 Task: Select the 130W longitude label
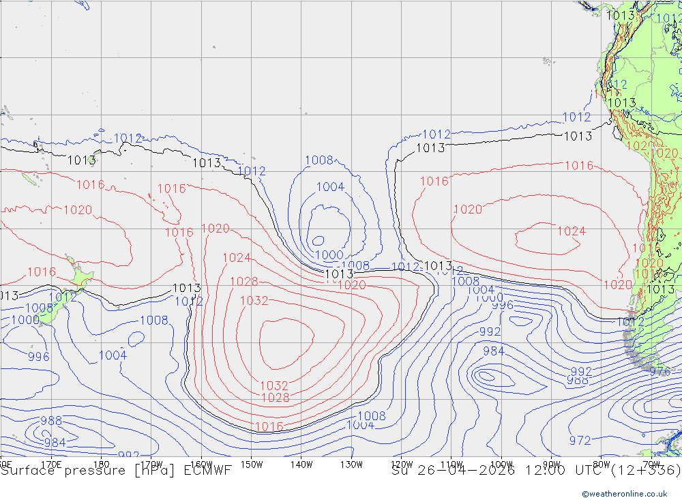(351, 465)
